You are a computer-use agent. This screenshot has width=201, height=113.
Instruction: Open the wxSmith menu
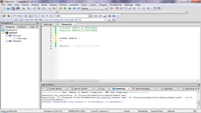74,5
